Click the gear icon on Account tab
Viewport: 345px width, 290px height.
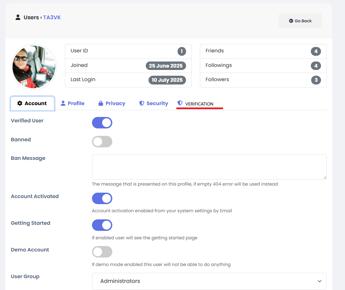point(20,103)
